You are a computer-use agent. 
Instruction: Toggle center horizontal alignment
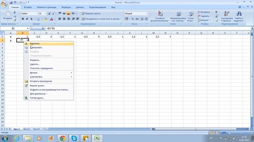pyautogui.click(x=64, y=19)
